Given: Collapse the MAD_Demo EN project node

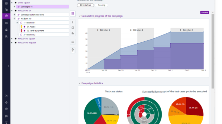Looking at the screenshot, I should click(12, 11).
